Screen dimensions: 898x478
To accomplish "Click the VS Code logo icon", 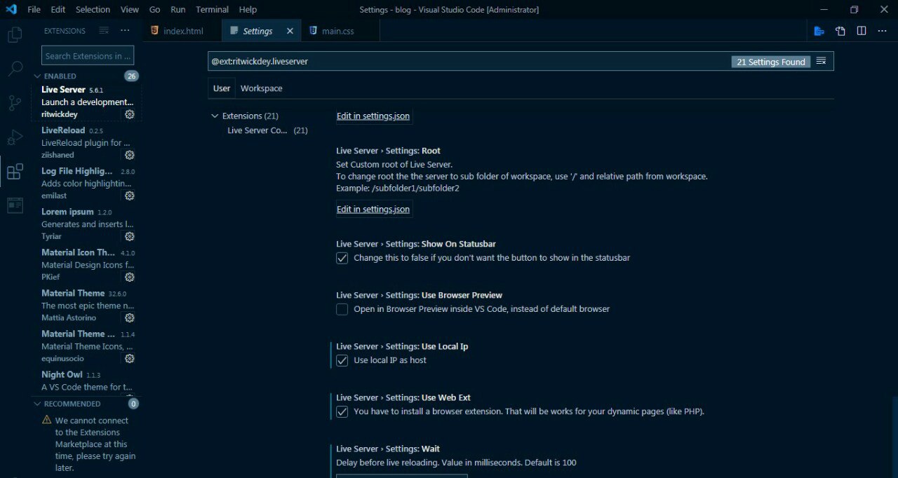I will [x=11, y=9].
